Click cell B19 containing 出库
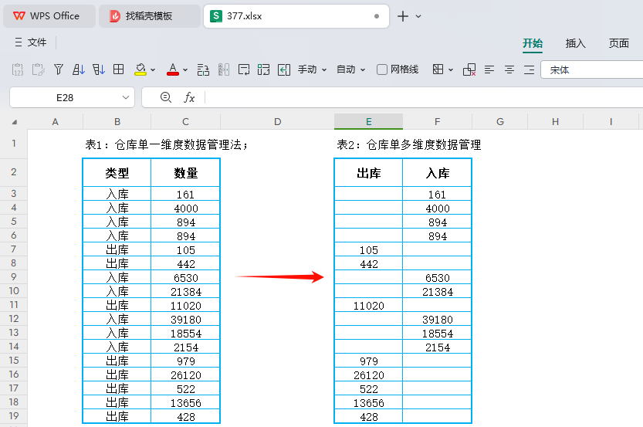This screenshot has width=643, height=427. 117,417
